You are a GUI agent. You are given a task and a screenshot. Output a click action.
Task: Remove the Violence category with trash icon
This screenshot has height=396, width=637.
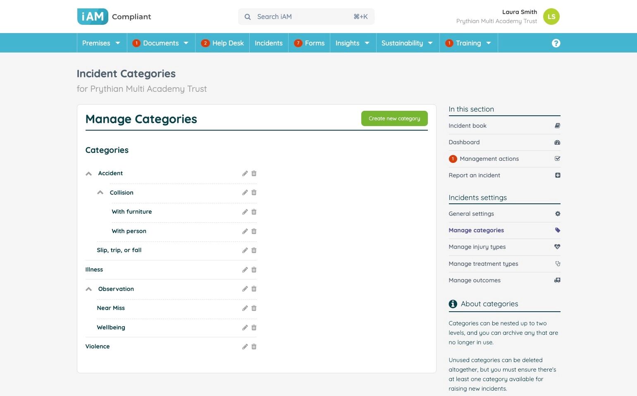coord(254,346)
